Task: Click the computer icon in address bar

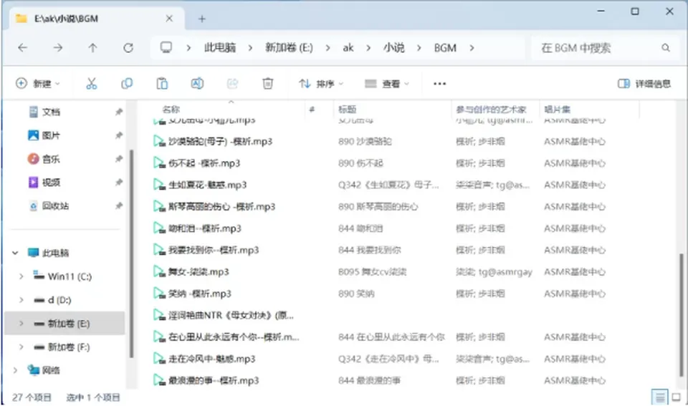Action: point(166,47)
